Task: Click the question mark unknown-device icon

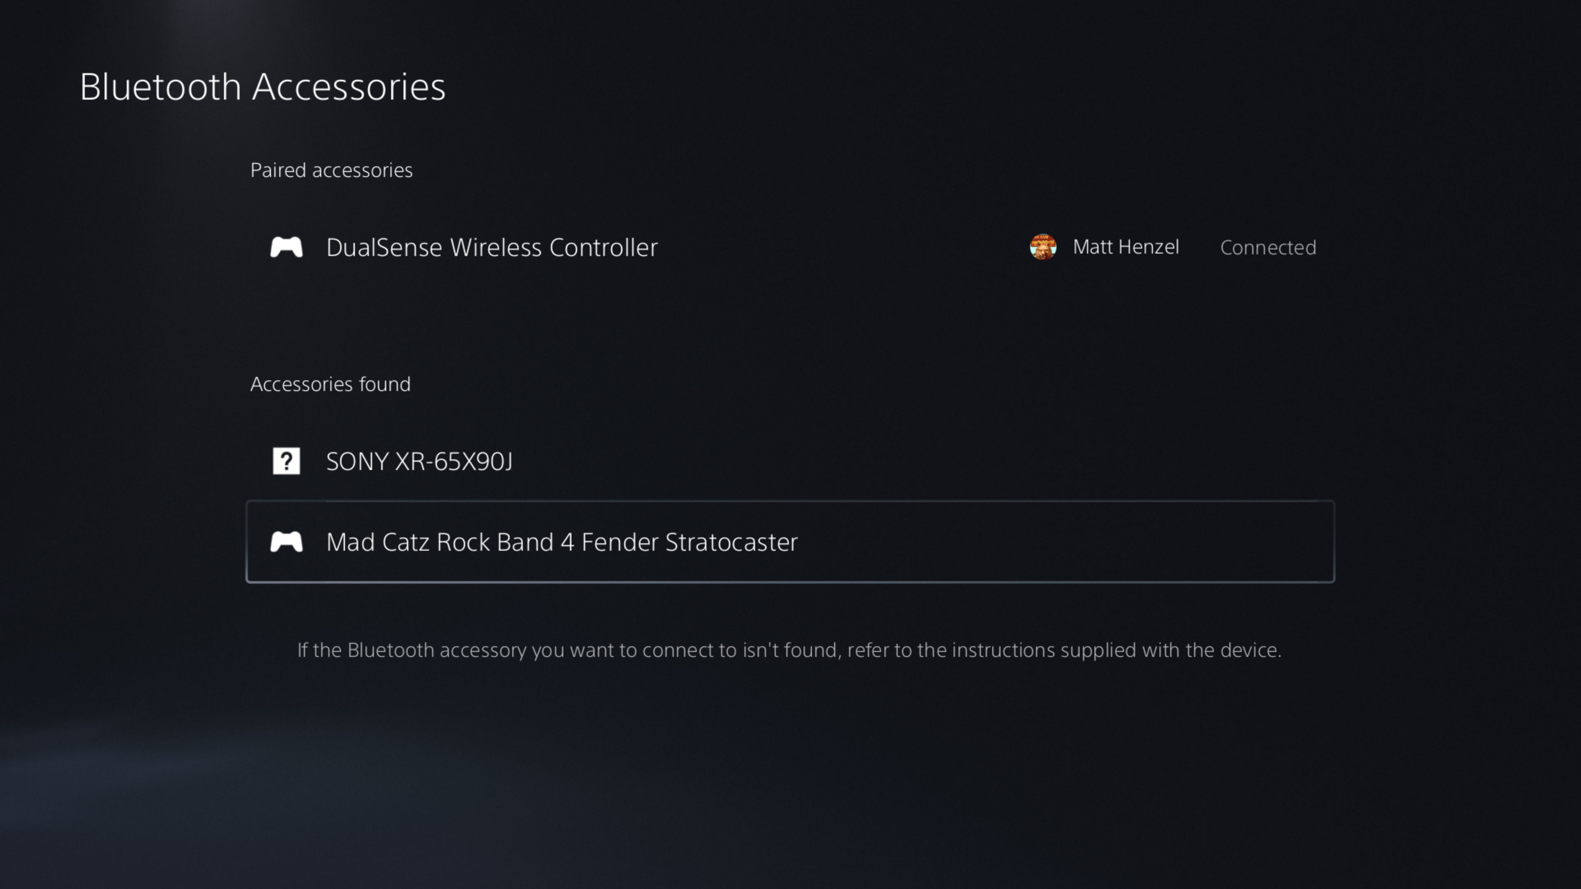Action: pos(286,461)
